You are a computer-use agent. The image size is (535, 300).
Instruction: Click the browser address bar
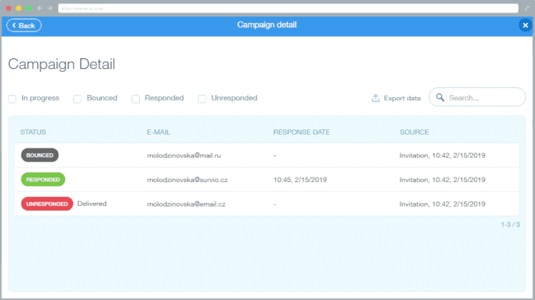[x=288, y=8]
